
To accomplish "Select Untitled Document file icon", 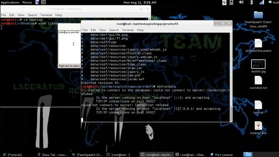I will (259, 45).
